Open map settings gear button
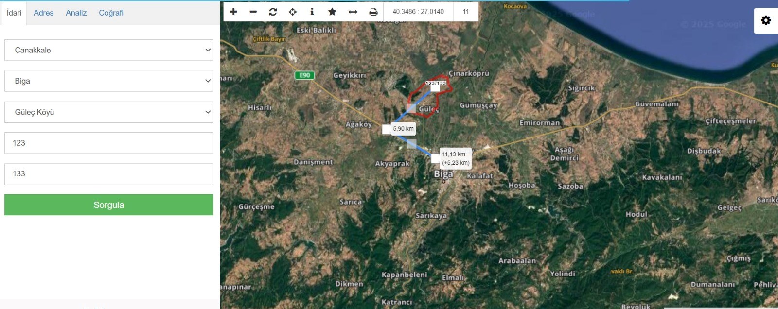 [766, 20]
